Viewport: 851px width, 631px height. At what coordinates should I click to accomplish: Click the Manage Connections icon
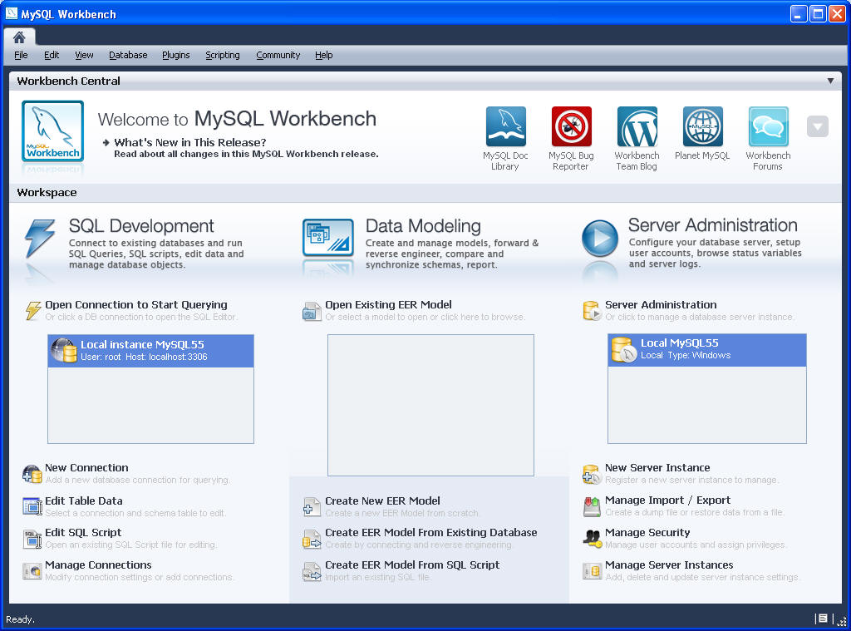click(x=32, y=570)
